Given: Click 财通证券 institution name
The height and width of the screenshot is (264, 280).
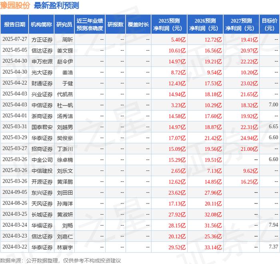Looking at the screenshot, I should pos(42,83).
